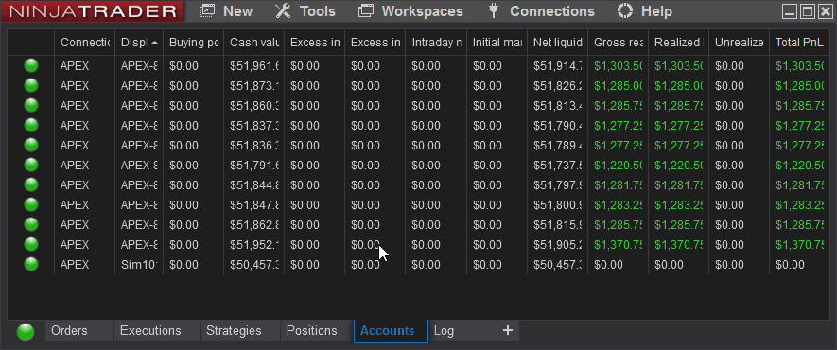Click the $51,873 Cash value cell
The width and height of the screenshot is (837, 350).
pyautogui.click(x=254, y=86)
